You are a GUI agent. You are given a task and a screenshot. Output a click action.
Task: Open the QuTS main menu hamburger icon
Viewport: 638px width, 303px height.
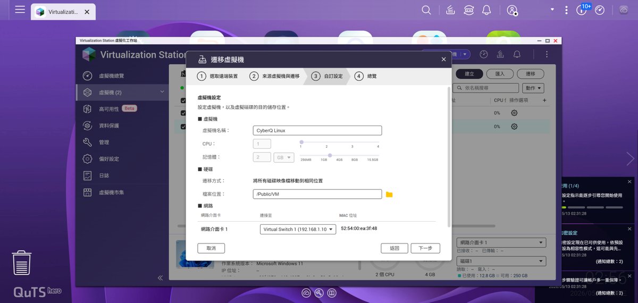(20, 10)
